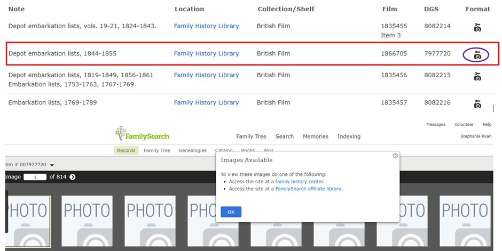The image size is (502, 251).
Task: Open Stephanie Ryan account menu
Action: pos(476,136)
